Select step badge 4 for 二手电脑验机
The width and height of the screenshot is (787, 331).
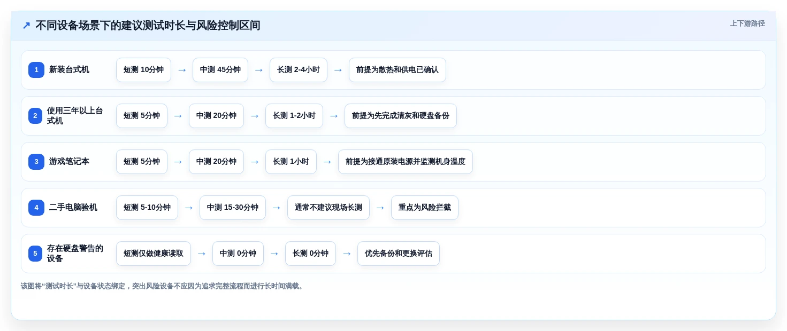coord(36,208)
